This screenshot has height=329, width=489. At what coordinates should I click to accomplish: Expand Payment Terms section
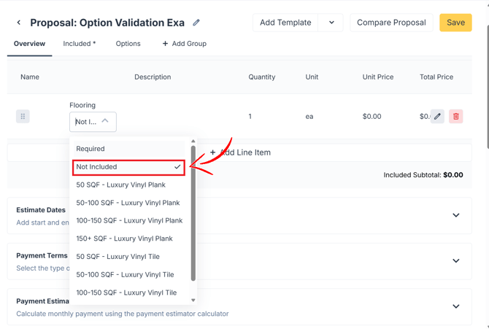456,260
